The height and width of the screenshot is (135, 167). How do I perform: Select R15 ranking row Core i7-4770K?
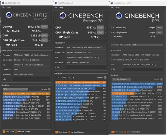[26, 103]
